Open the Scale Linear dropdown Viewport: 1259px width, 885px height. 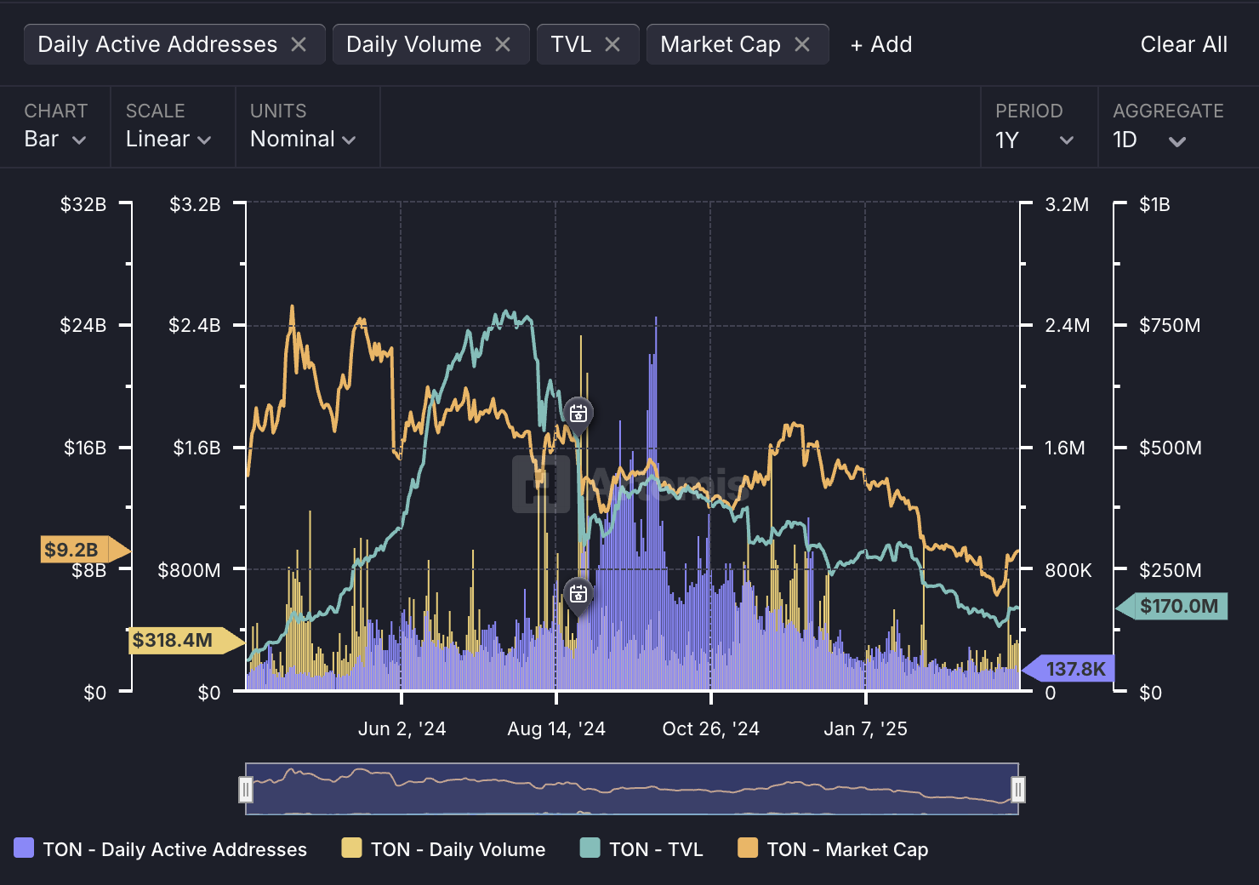click(x=168, y=140)
